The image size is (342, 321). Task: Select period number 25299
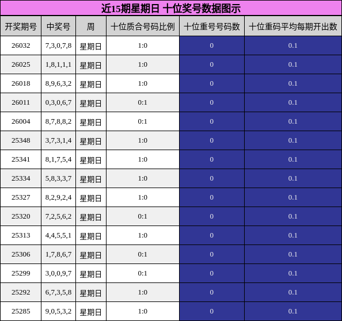pos(21,273)
